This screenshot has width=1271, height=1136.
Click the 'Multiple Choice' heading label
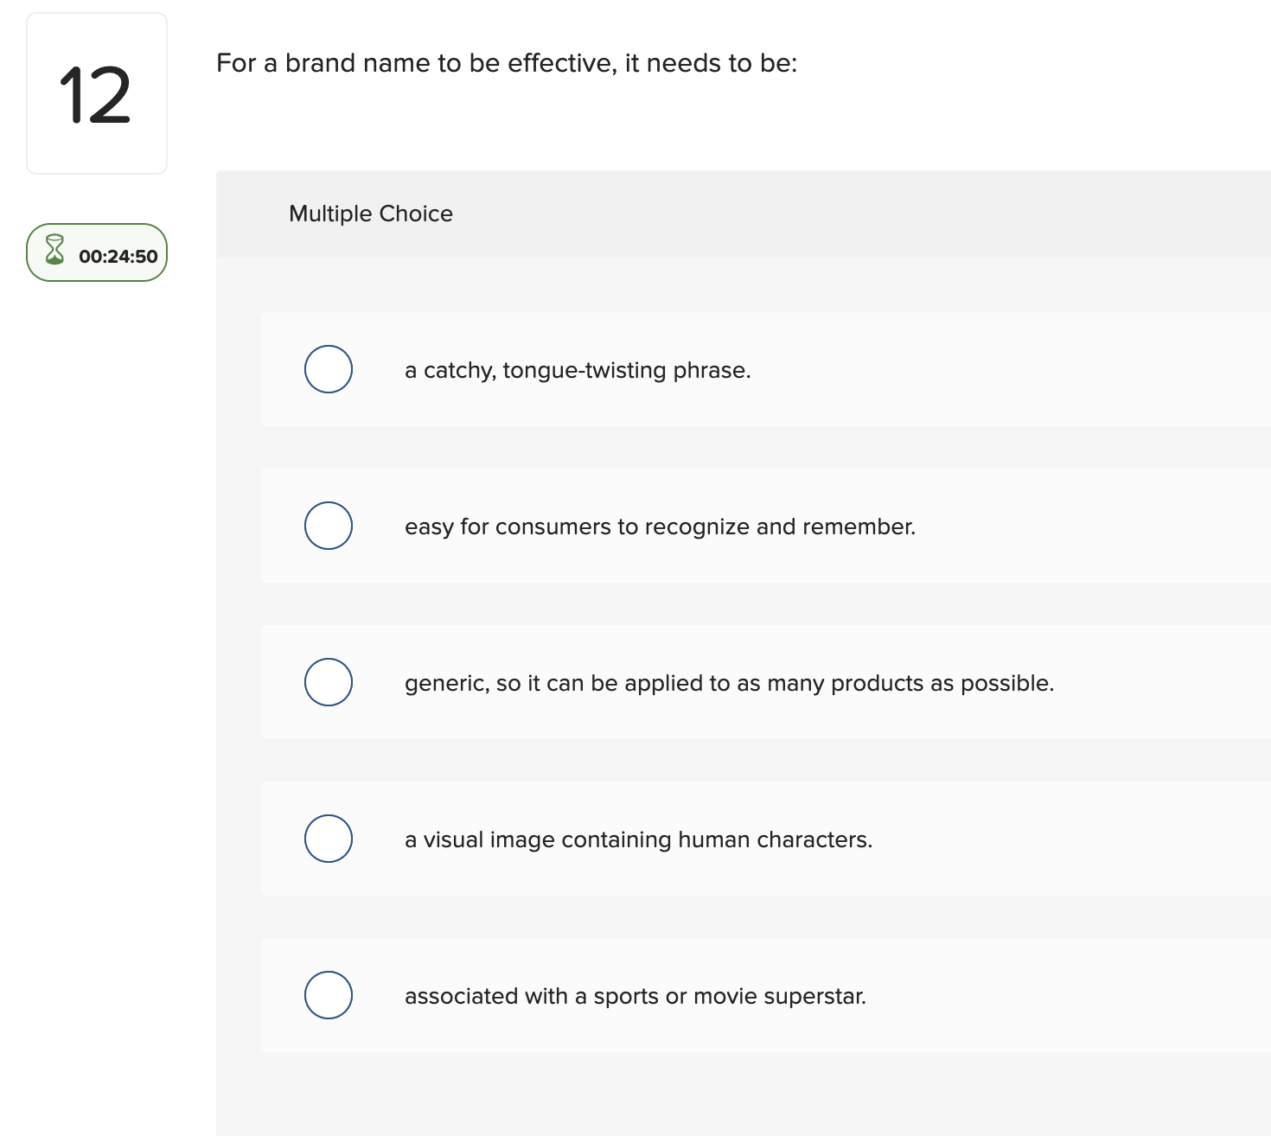pos(371,214)
